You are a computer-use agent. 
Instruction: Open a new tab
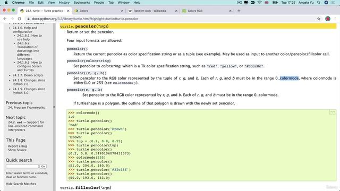(239, 11)
